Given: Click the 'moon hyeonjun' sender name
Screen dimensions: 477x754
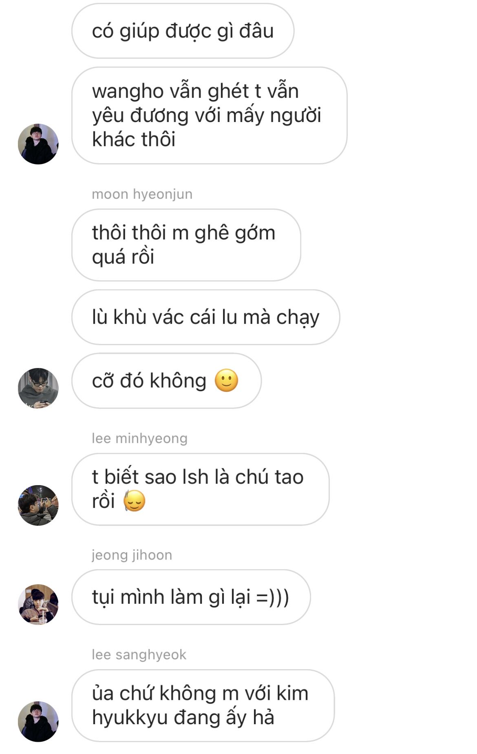Looking at the screenshot, I should (x=142, y=194).
